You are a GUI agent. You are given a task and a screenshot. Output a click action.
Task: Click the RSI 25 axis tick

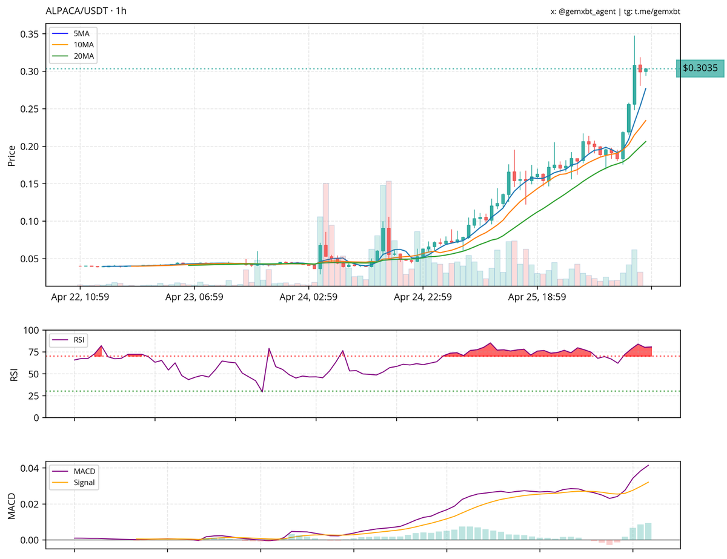pyautogui.click(x=34, y=396)
